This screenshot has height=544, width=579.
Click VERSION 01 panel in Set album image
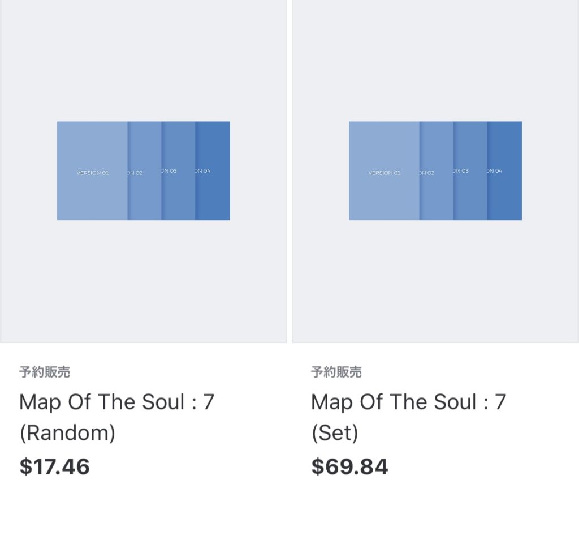[x=384, y=171]
